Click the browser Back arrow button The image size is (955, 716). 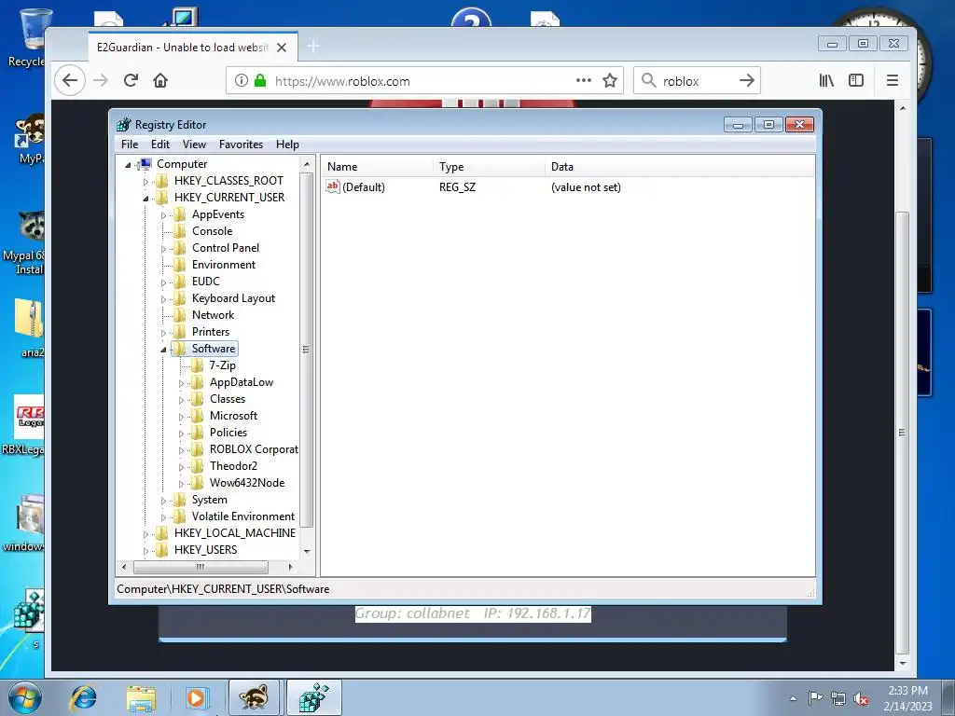point(70,80)
